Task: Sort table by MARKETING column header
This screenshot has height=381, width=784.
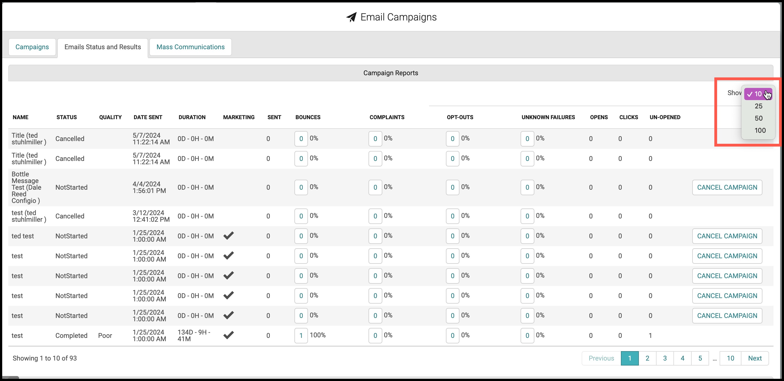Action: (239, 117)
